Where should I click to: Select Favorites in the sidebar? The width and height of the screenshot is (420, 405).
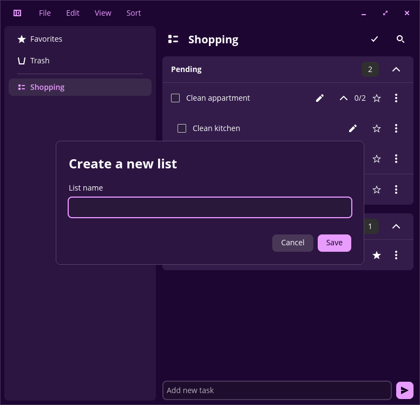80,39
